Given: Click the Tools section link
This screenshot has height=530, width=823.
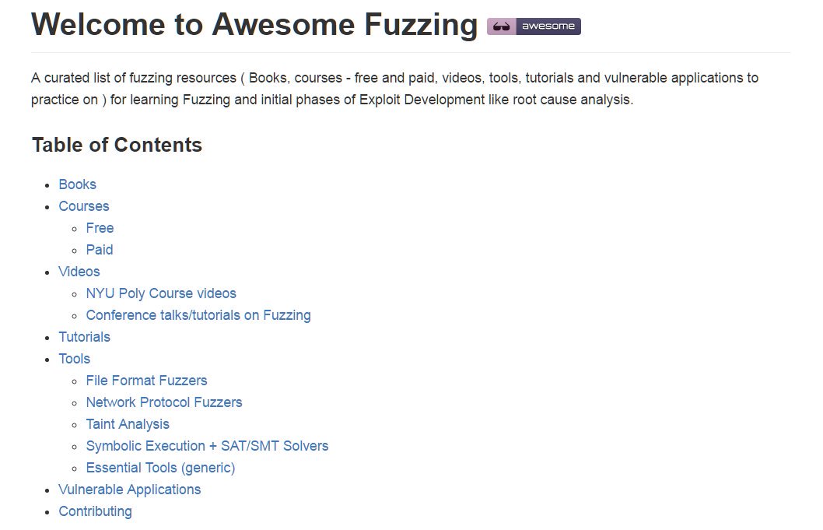Looking at the screenshot, I should [75, 359].
